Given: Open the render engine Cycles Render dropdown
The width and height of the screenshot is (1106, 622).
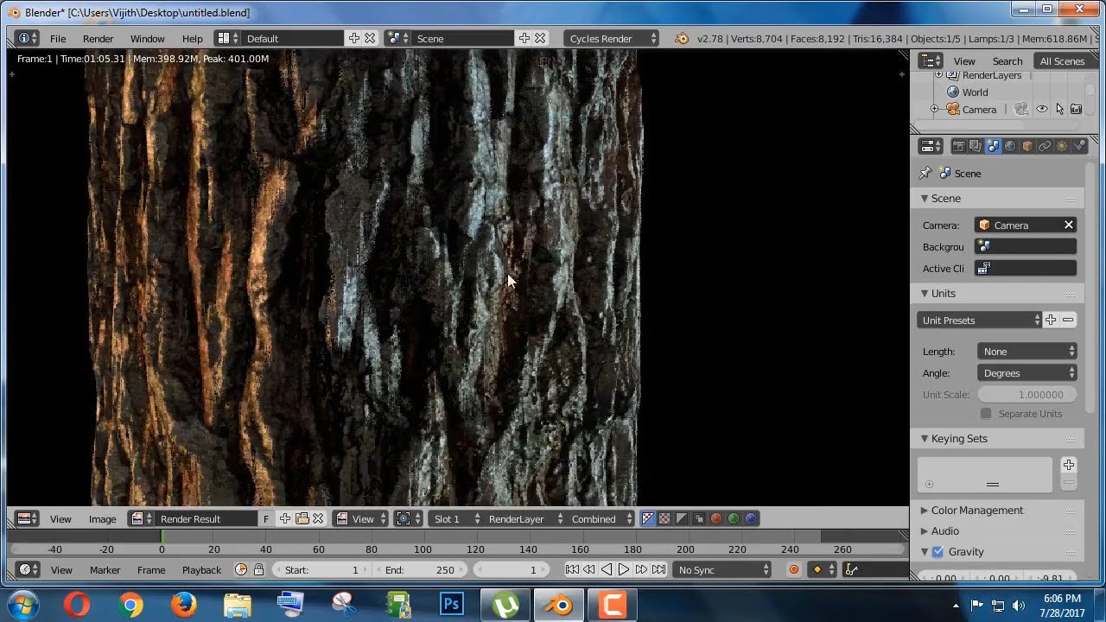Looking at the screenshot, I should pyautogui.click(x=612, y=38).
